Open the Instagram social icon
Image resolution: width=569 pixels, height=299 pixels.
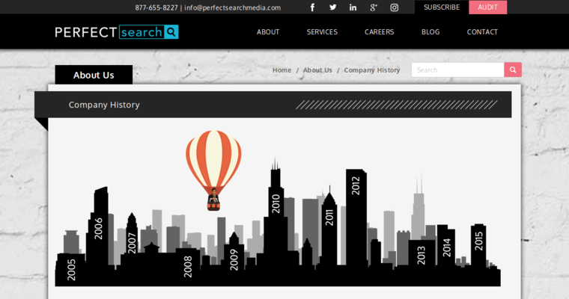tap(395, 7)
